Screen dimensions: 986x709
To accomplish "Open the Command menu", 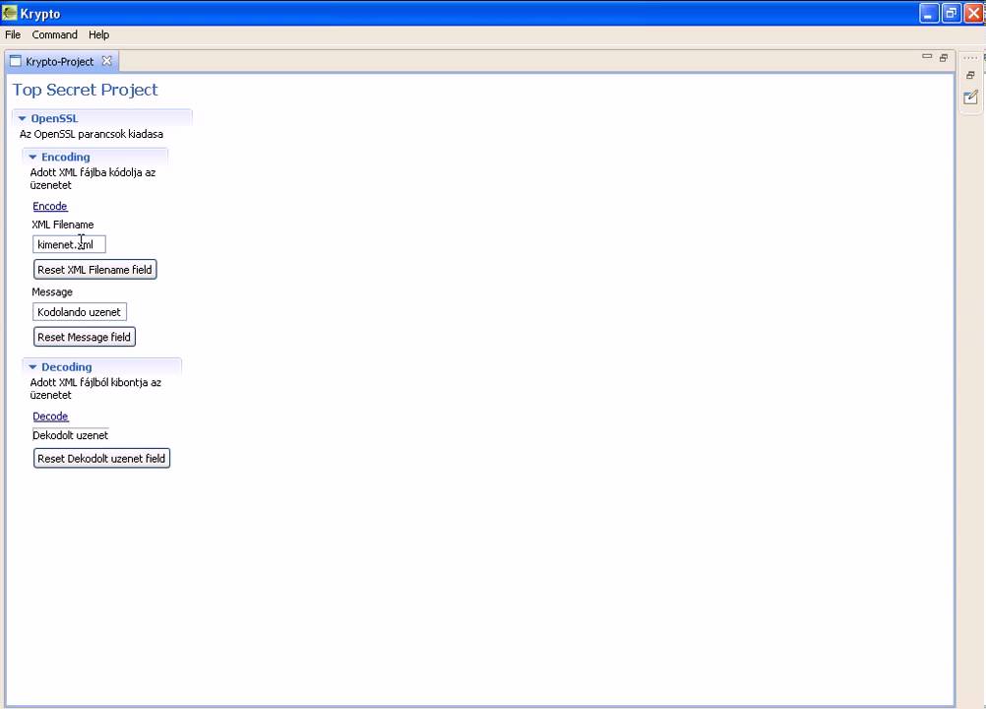I will [x=55, y=34].
